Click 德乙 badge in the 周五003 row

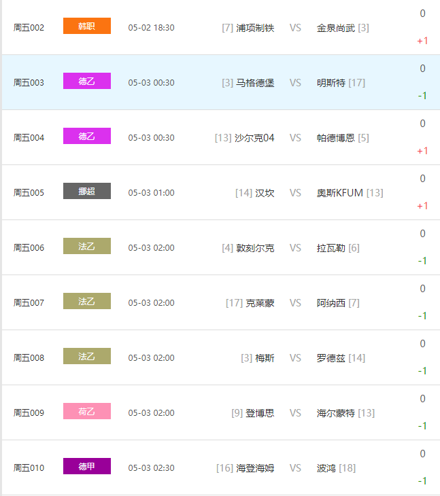(86, 82)
